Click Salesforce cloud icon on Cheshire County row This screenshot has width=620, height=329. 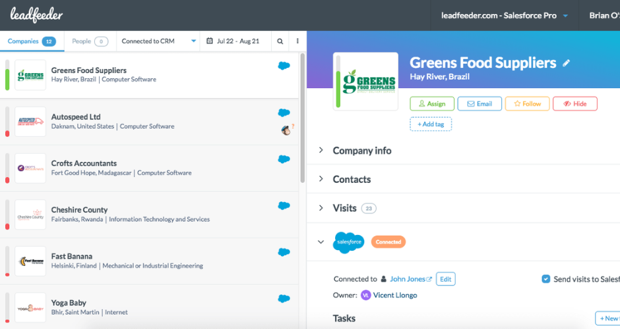(x=284, y=206)
